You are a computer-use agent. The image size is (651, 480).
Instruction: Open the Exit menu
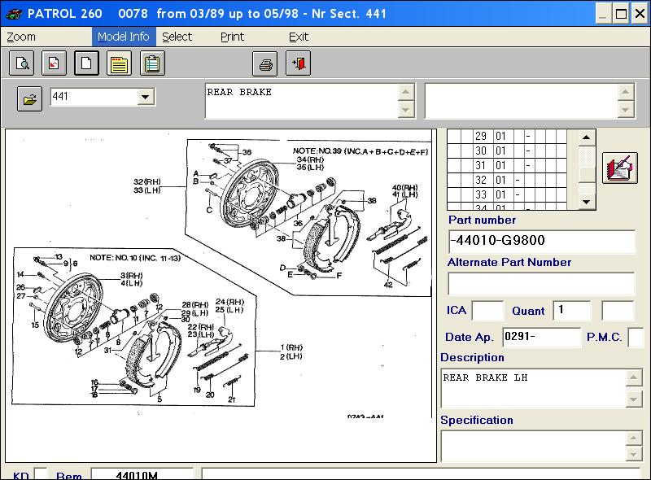pyautogui.click(x=299, y=37)
